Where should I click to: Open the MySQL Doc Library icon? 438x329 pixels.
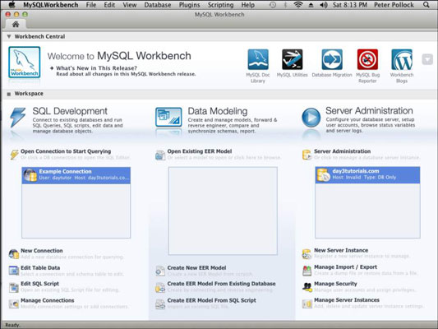click(258, 59)
